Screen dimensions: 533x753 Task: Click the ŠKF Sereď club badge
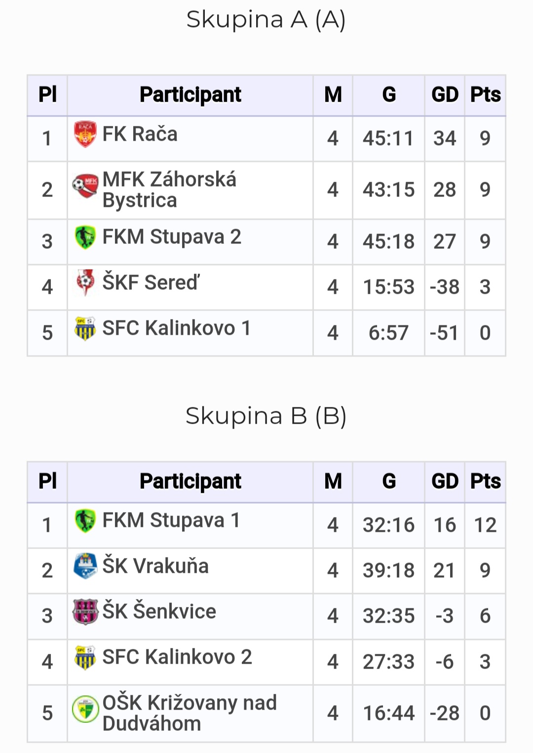pos(85,282)
